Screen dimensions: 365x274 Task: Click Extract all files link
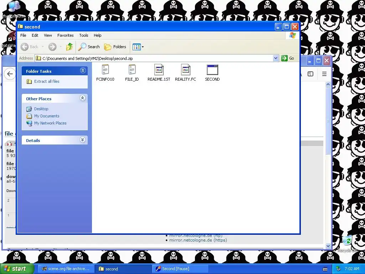pyautogui.click(x=47, y=81)
